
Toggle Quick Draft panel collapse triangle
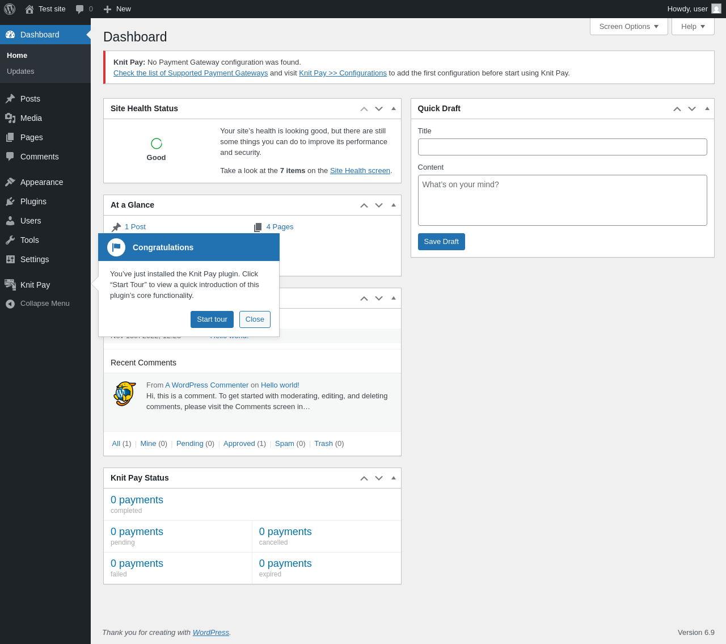(707, 108)
